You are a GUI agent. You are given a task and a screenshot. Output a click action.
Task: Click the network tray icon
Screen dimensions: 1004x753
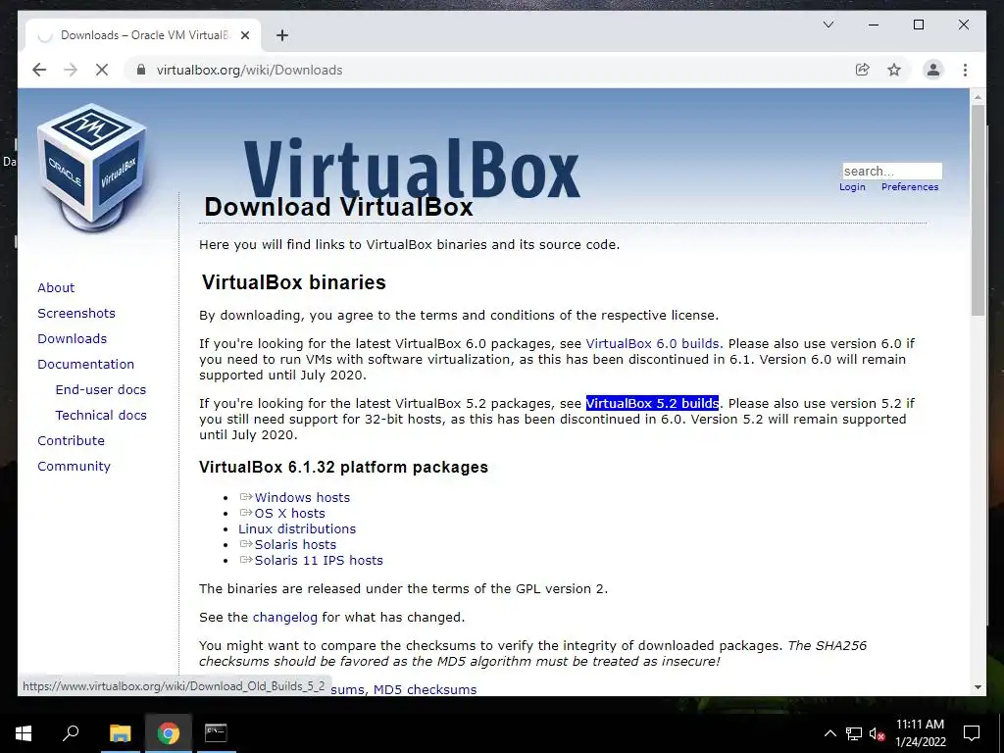[854, 733]
